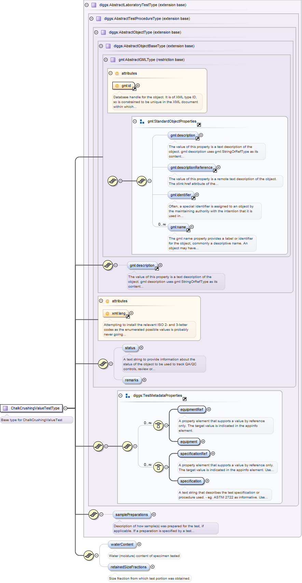Screen dimensions: 302x583
Task: Click the gml:id attribute link arrow icon
Action: pos(134,89)
